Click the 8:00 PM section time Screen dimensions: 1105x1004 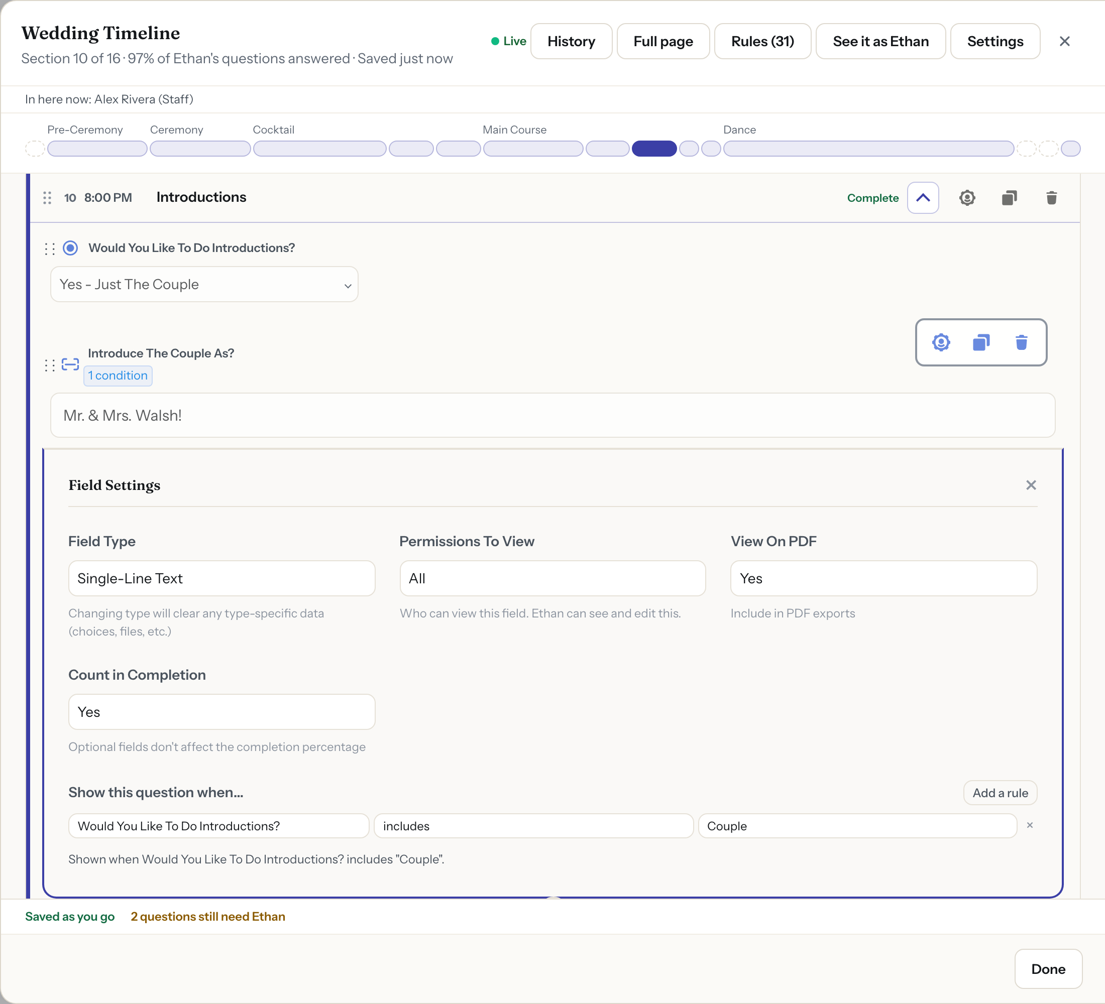point(108,198)
